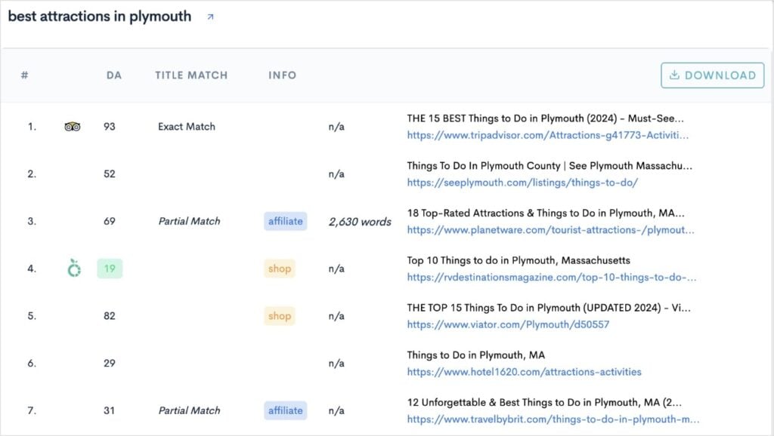Click the 2,630 words count indicator

[x=360, y=220]
